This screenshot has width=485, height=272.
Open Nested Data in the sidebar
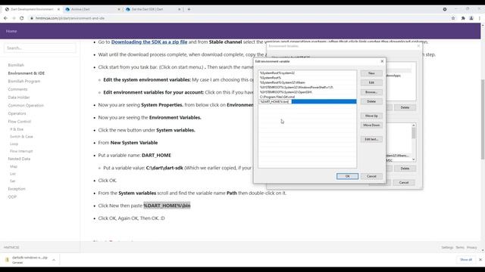coord(19,159)
